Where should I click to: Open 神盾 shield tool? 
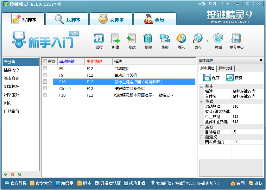tap(218, 41)
